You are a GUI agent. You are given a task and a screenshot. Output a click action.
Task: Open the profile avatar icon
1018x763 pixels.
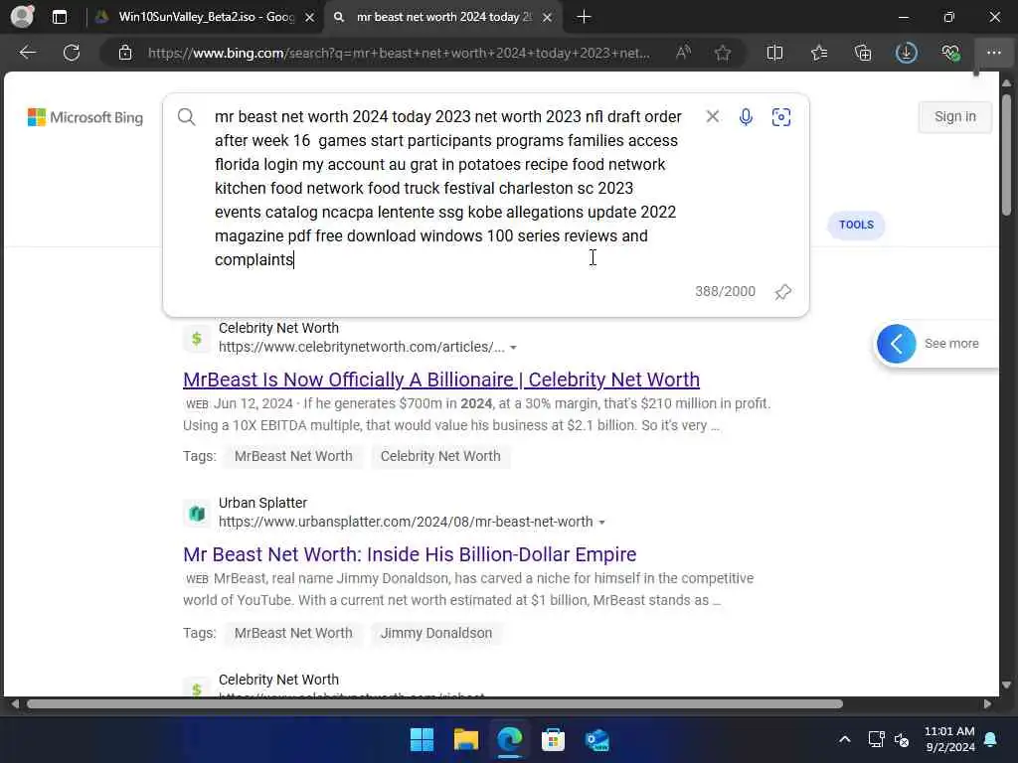22,17
